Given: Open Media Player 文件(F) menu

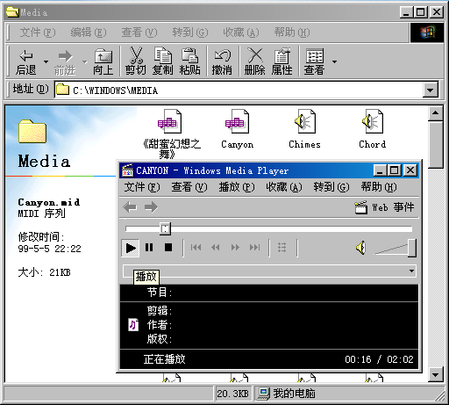Looking at the screenshot, I should (142, 187).
